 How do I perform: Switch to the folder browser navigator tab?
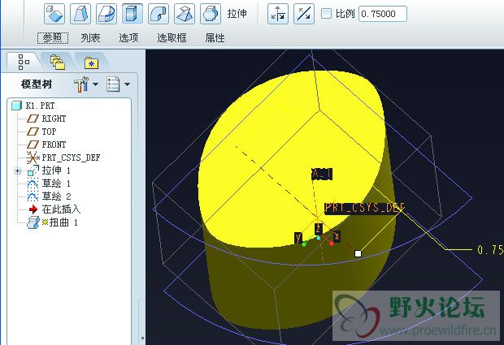pos(58,62)
